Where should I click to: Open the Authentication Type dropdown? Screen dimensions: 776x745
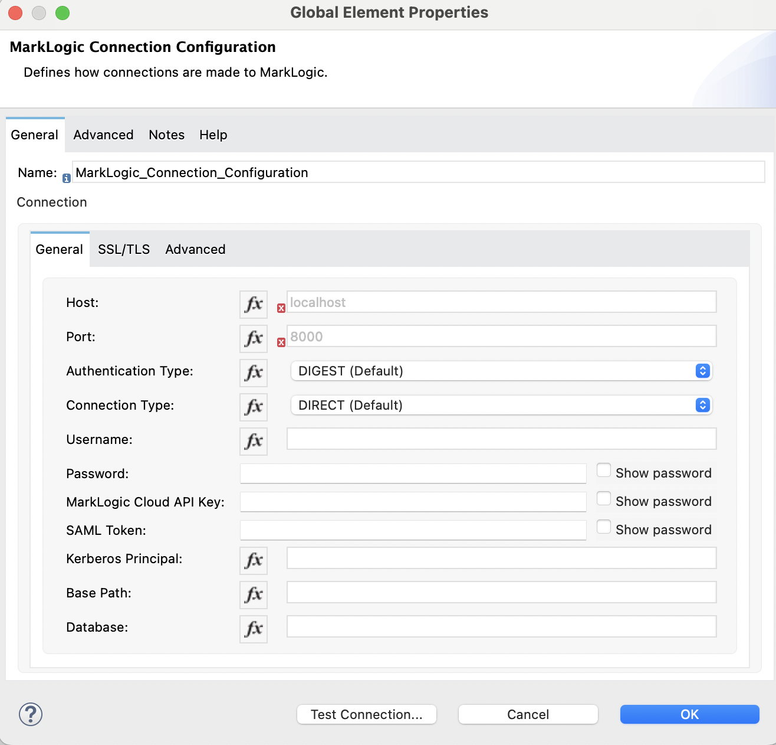click(x=501, y=371)
